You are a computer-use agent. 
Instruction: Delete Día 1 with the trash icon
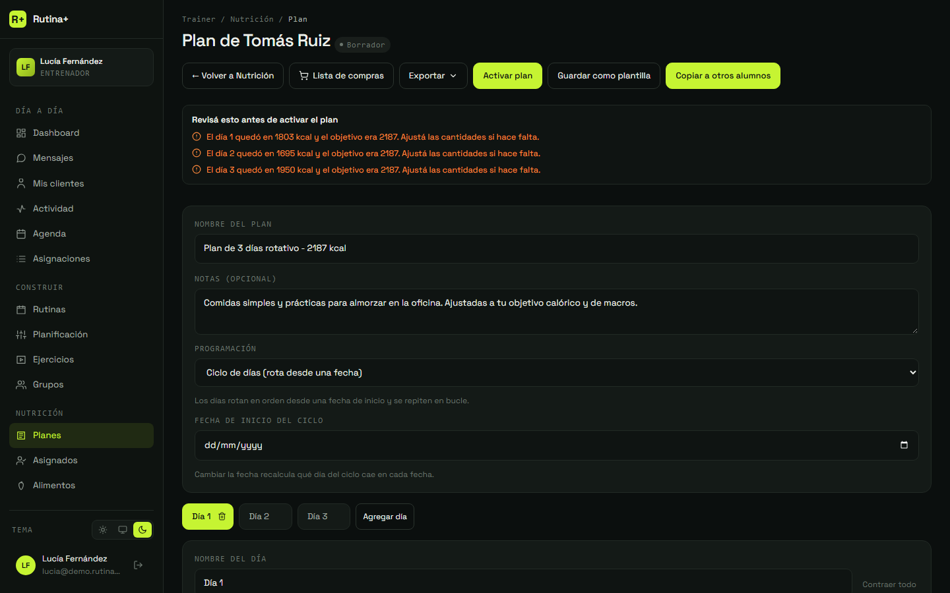pos(222,517)
